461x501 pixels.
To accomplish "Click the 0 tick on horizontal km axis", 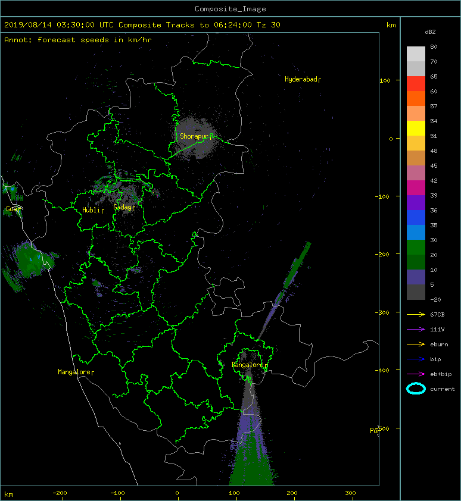I will [177, 493].
